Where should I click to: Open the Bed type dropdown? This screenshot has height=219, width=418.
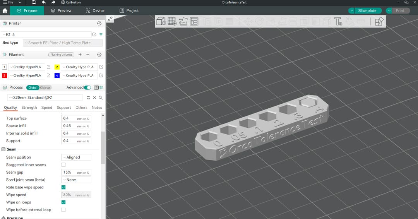[x=63, y=43]
